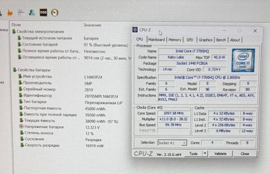
Task: Click the value 39260 mWh
Action: point(95,115)
